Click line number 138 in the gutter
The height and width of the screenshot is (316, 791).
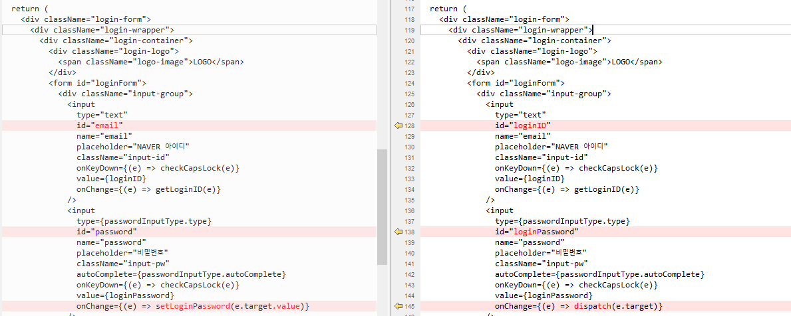(x=410, y=232)
